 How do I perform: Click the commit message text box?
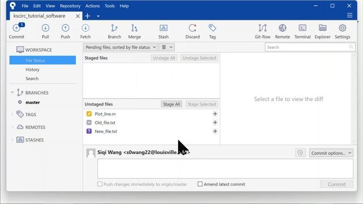point(225,169)
